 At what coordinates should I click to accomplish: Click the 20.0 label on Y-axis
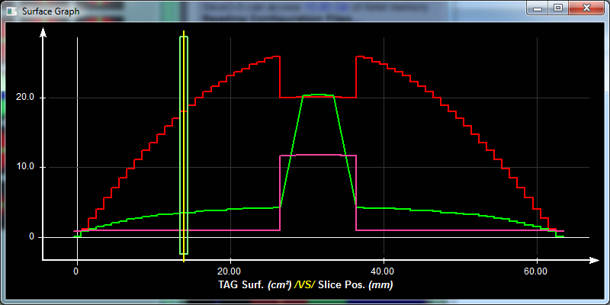(x=26, y=98)
